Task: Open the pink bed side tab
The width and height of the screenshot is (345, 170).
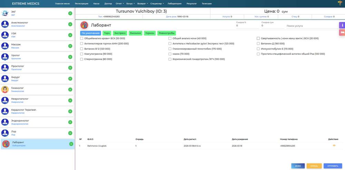Action: point(342,32)
